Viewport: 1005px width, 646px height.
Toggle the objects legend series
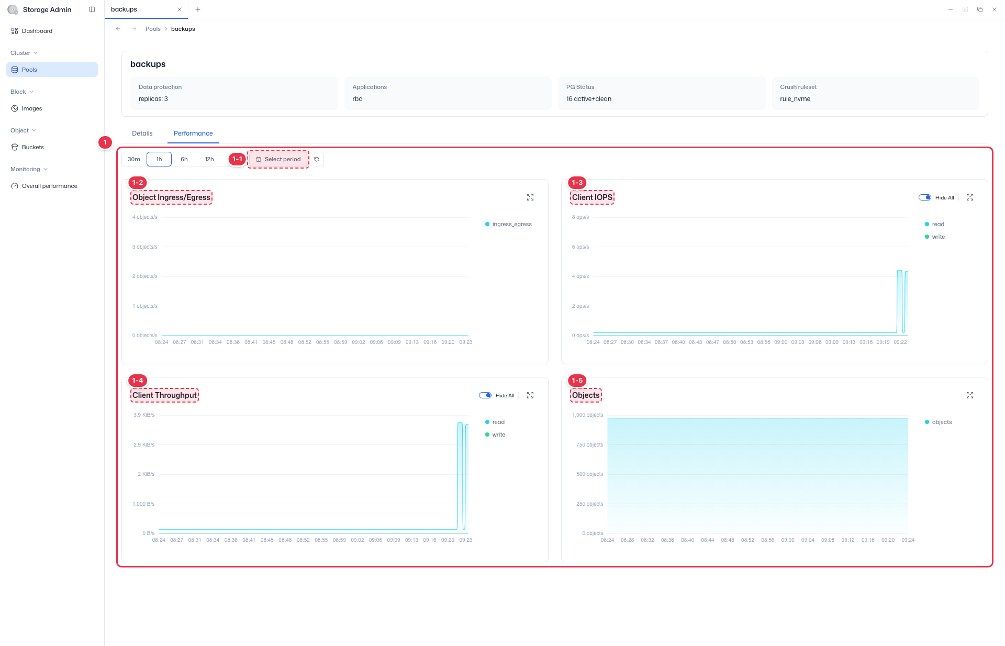click(x=938, y=422)
